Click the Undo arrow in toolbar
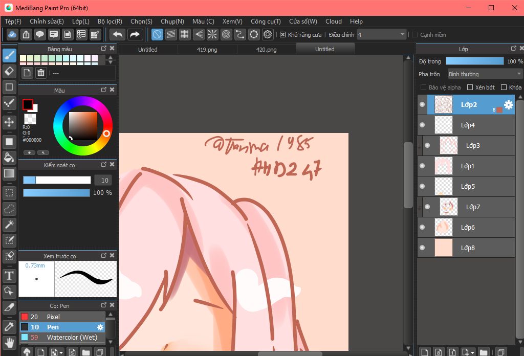 [x=118, y=34]
